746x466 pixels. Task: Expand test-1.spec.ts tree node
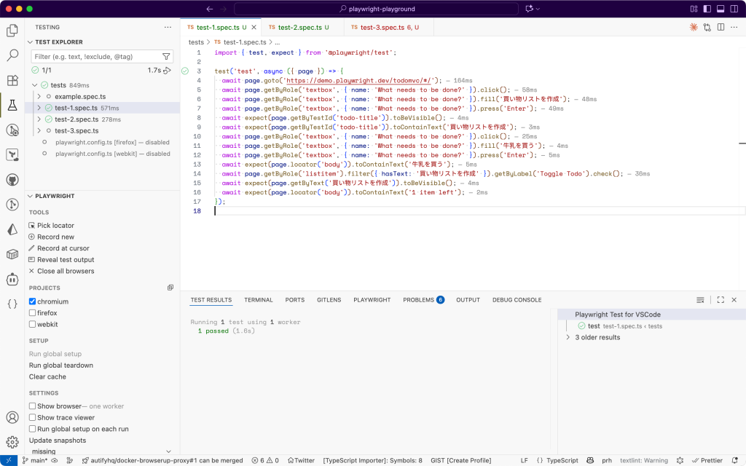[39, 108]
